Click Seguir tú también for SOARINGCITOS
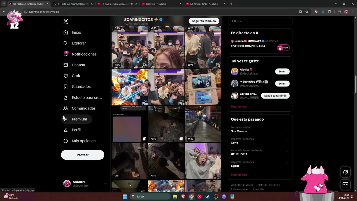 204,21
